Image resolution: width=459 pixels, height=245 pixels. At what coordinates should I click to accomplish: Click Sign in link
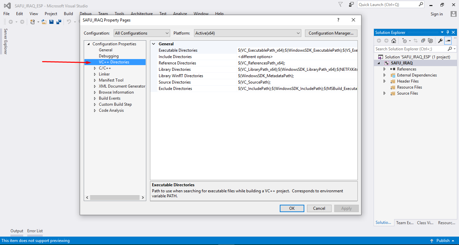click(437, 14)
